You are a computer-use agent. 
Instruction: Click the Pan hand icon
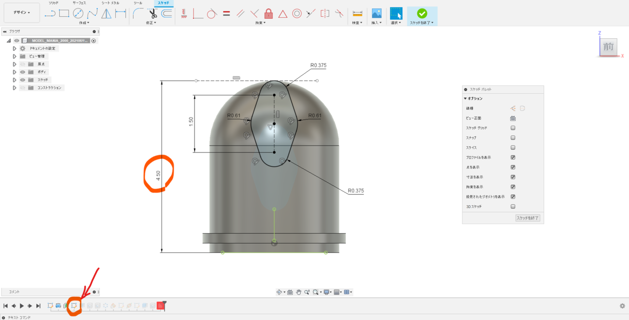(x=299, y=292)
